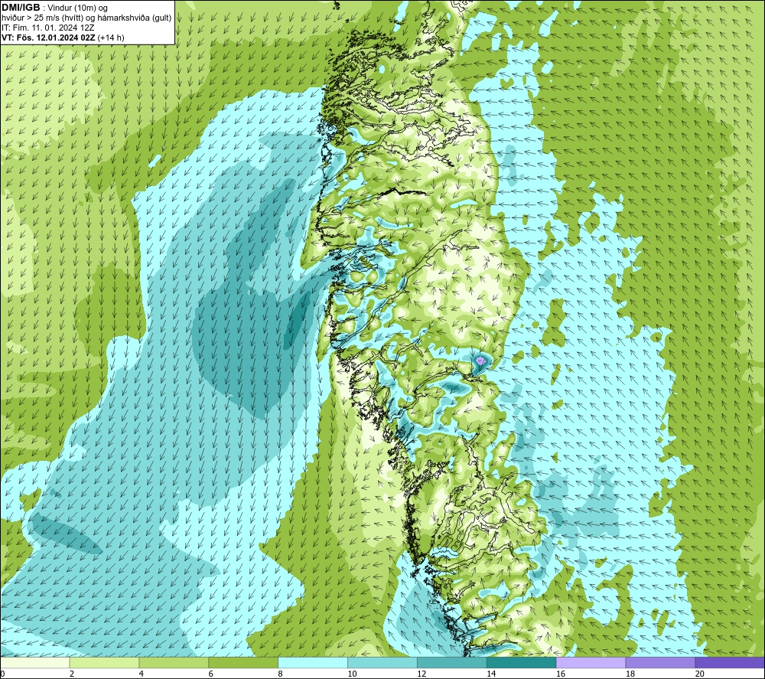Click the 'Vindur (10m) og' label
The image size is (765, 679).
[x=78, y=8]
